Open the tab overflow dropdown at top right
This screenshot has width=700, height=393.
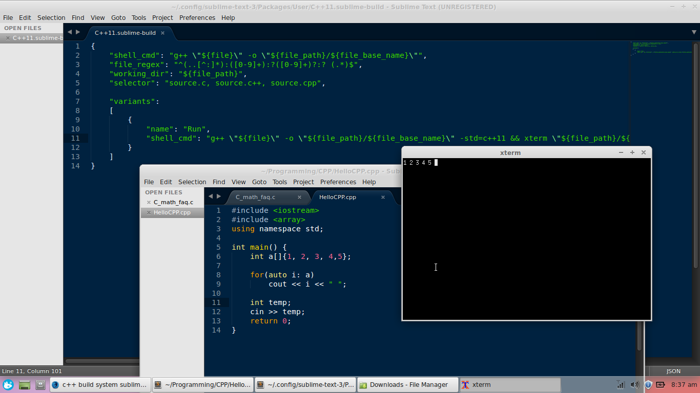pyautogui.click(x=694, y=32)
